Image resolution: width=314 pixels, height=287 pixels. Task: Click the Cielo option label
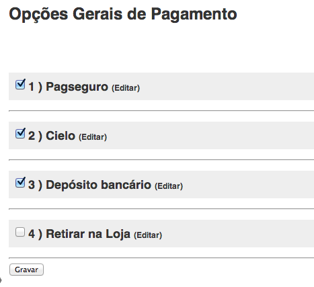pyautogui.click(x=61, y=136)
